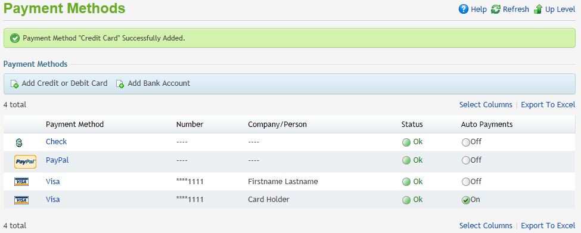Open the PayPal payment method link
Image resolution: width=581 pixels, height=233 pixels.
click(x=57, y=160)
